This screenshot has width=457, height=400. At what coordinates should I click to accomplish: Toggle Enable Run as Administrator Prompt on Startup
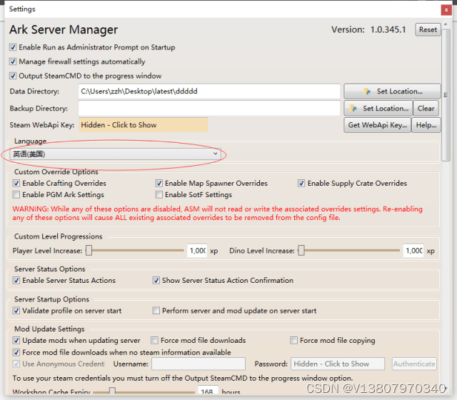tap(13, 47)
